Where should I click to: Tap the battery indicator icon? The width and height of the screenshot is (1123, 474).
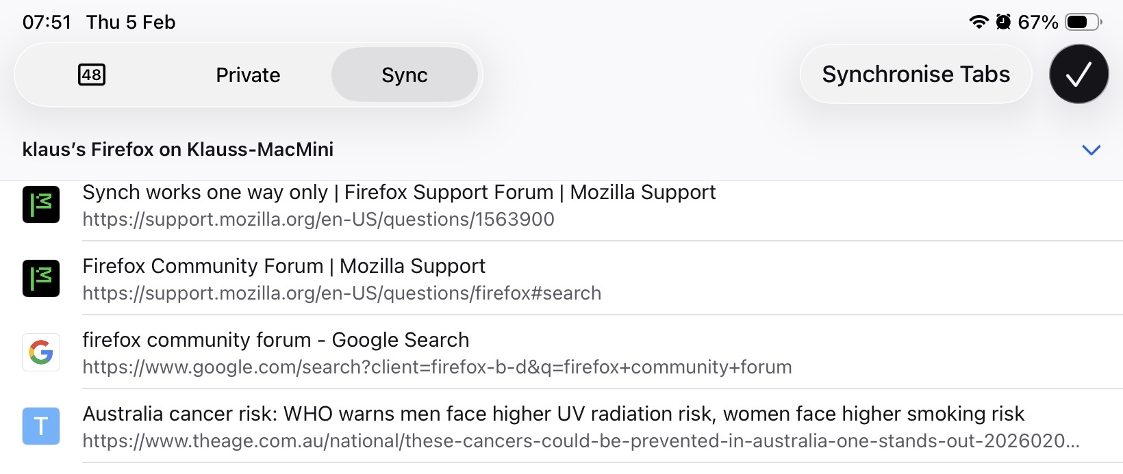[1083, 22]
